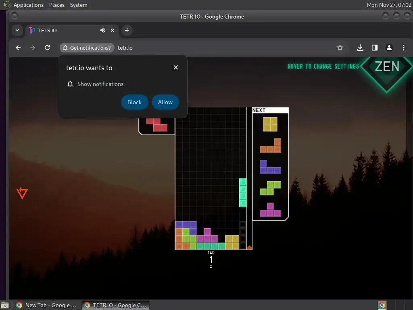Click Chrome workspace icon in bottom-right panel
The width and height of the screenshot is (413, 310).
point(382,305)
